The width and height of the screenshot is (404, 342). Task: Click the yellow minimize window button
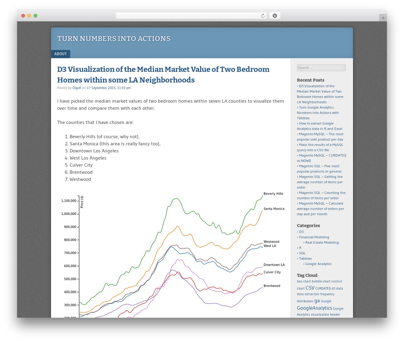[29, 16]
